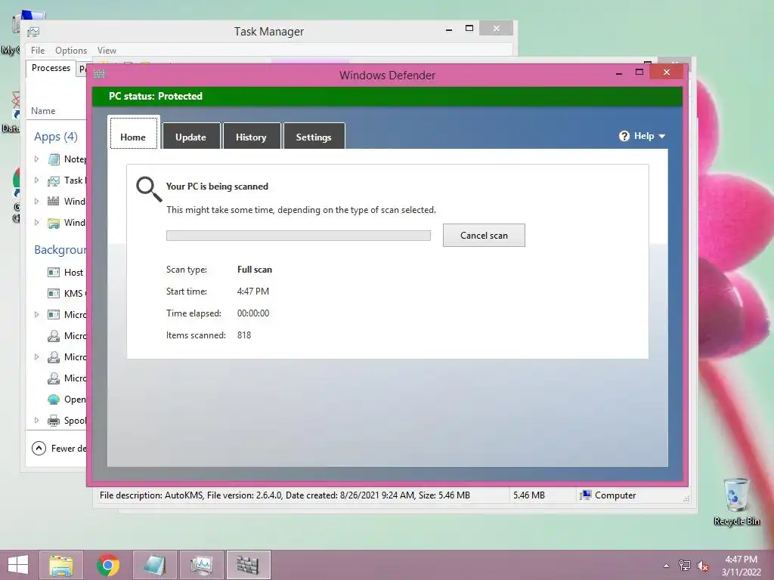Select the Home tab in Defender
774x580 pixels.
[133, 133]
